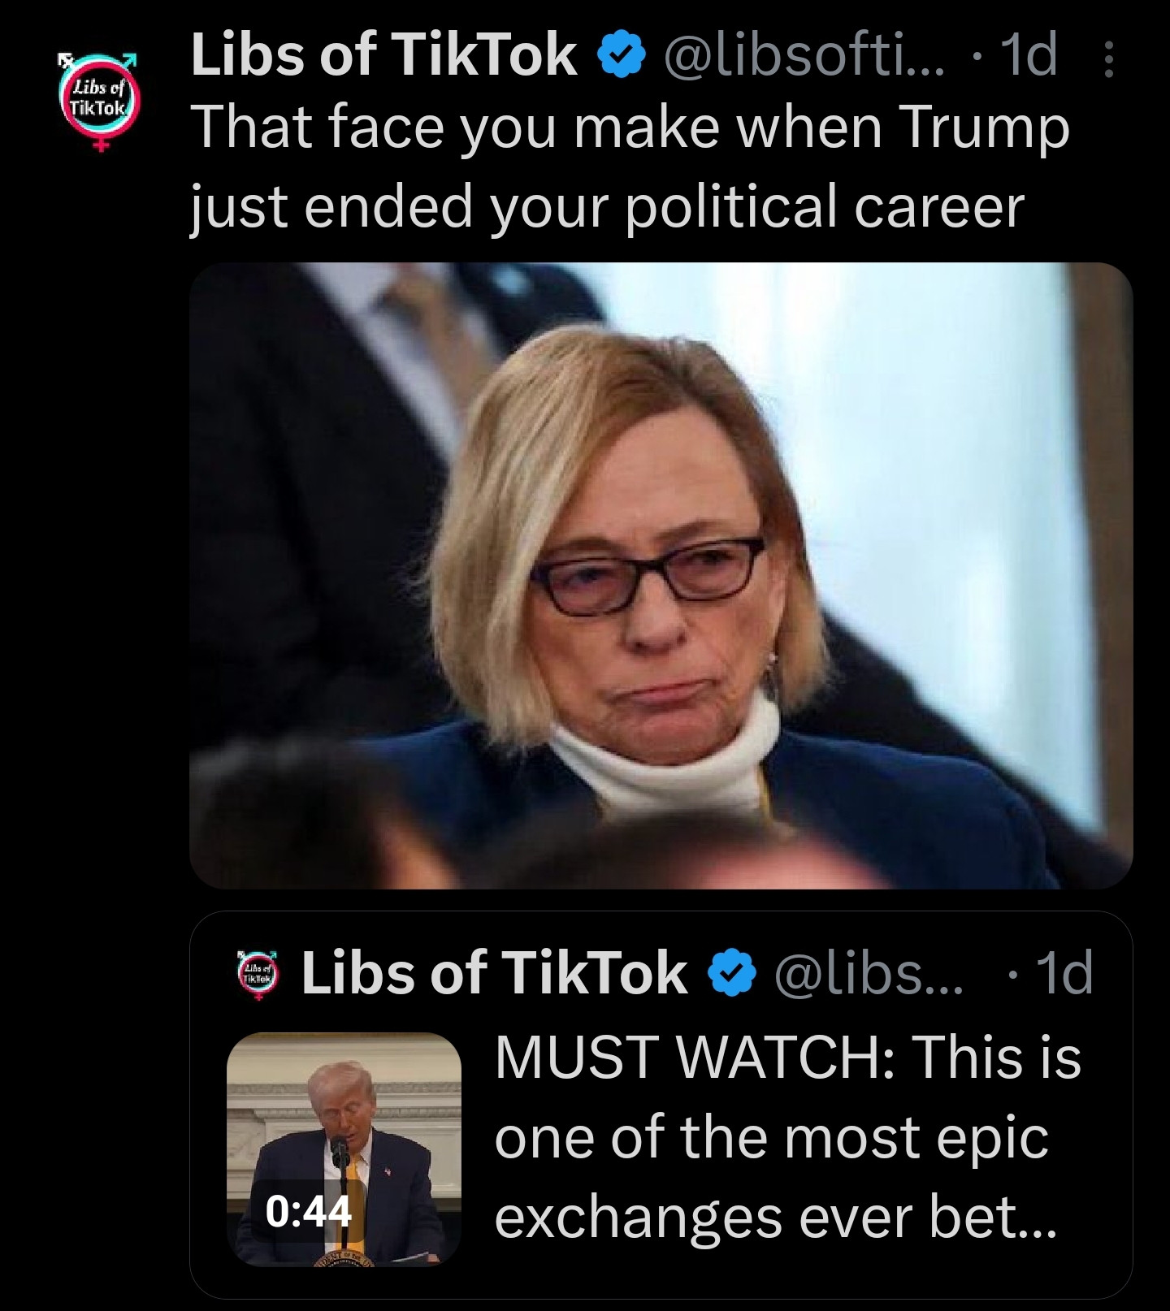Click the Libs of TikTok display name in header
The height and width of the screenshot is (1311, 1170).
[x=384, y=57]
